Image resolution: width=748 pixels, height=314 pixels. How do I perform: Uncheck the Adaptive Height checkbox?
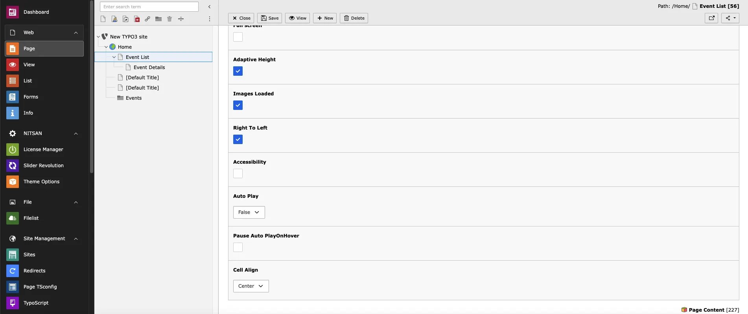(x=238, y=71)
